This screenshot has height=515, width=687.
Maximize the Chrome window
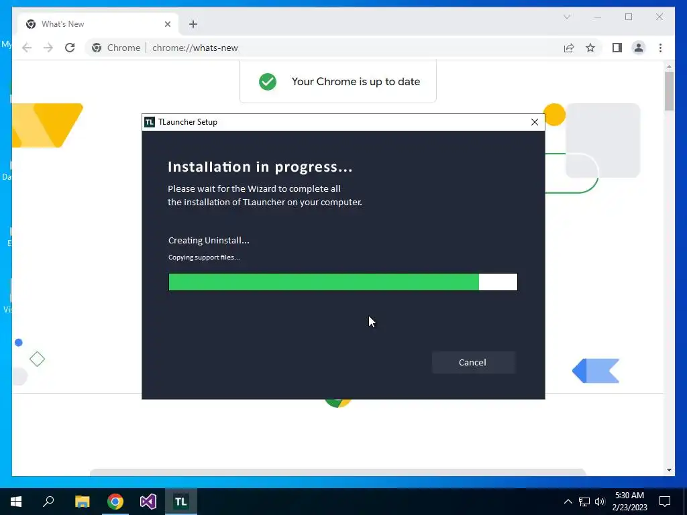(x=629, y=17)
